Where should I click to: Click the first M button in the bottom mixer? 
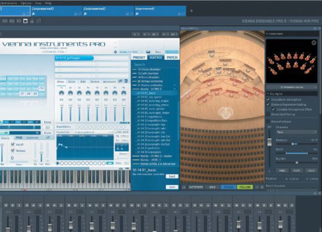click(6, 205)
